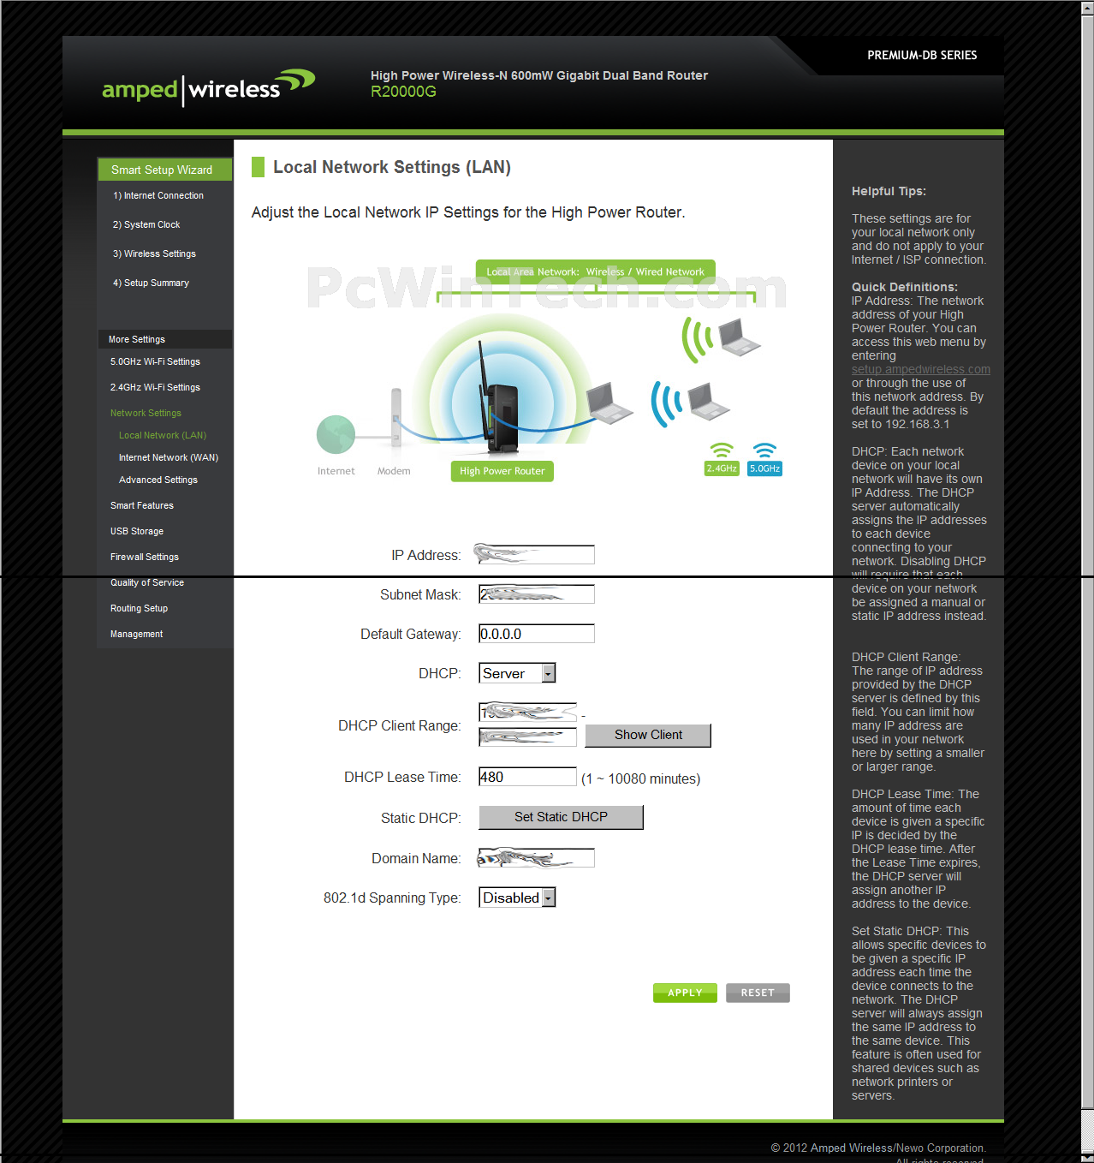Go to 4) Setup Summary step
This screenshot has width=1094, height=1163.
tap(151, 283)
